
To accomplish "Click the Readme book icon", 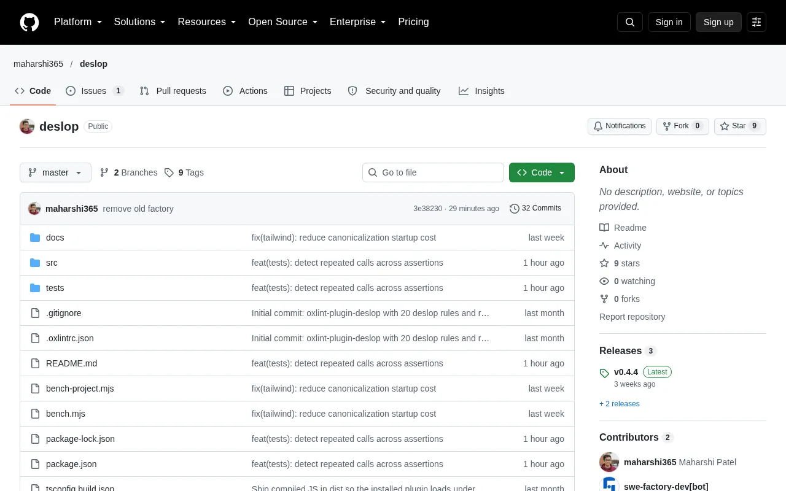I will click(x=604, y=228).
